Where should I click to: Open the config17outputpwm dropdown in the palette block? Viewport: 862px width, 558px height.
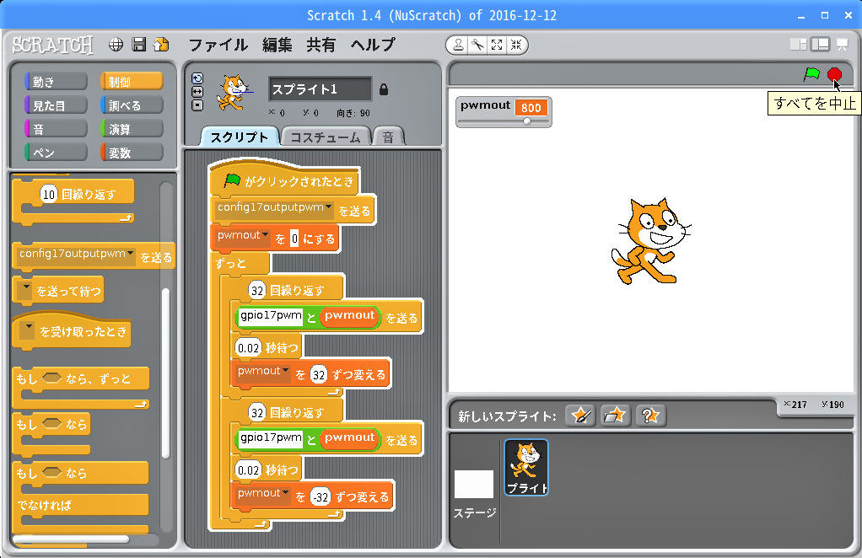click(x=130, y=253)
